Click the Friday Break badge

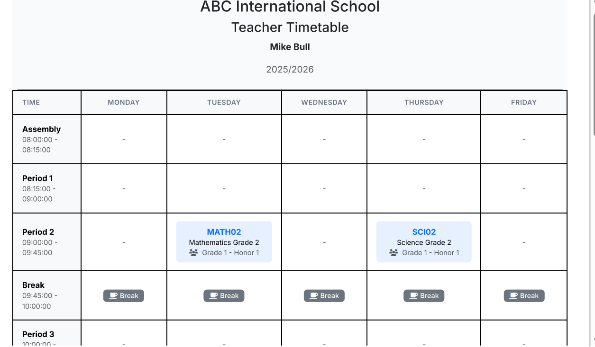(x=524, y=296)
